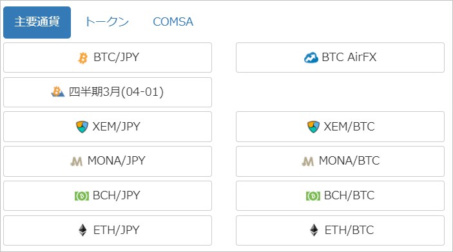The height and width of the screenshot is (252, 453).
Task: Open the COMSA tab
Action: click(x=173, y=22)
